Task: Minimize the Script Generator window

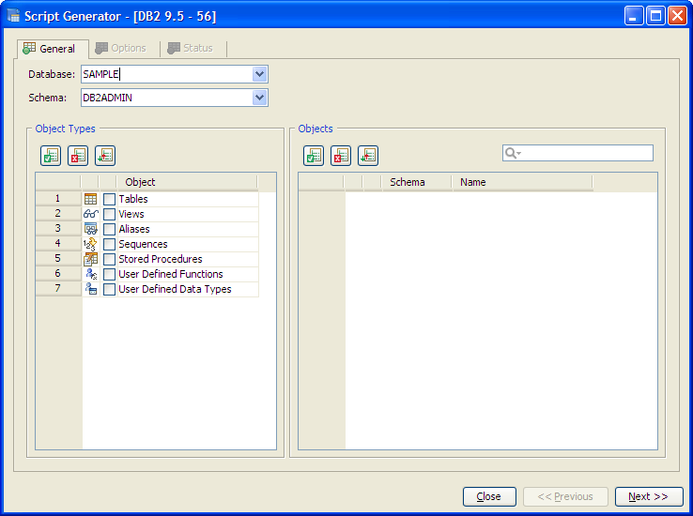Action: [634, 16]
